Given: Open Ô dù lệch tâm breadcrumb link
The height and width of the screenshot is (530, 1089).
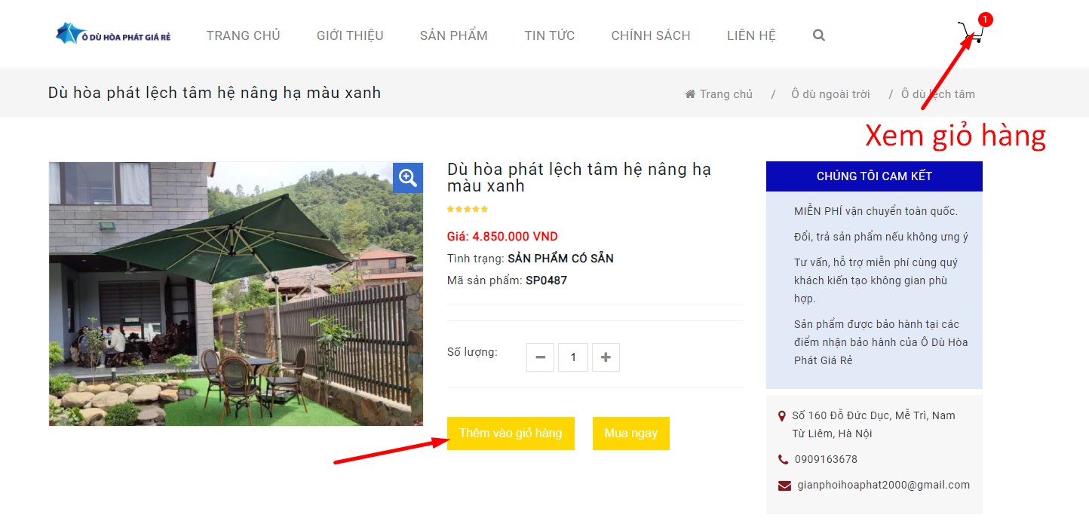Looking at the screenshot, I should (x=938, y=94).
